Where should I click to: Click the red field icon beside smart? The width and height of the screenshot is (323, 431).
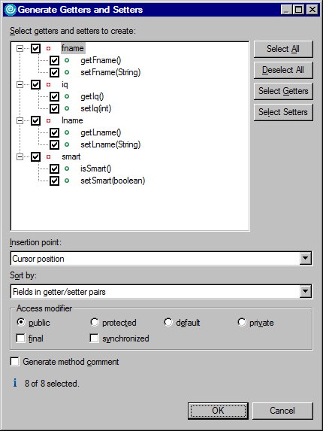(49, 157)
